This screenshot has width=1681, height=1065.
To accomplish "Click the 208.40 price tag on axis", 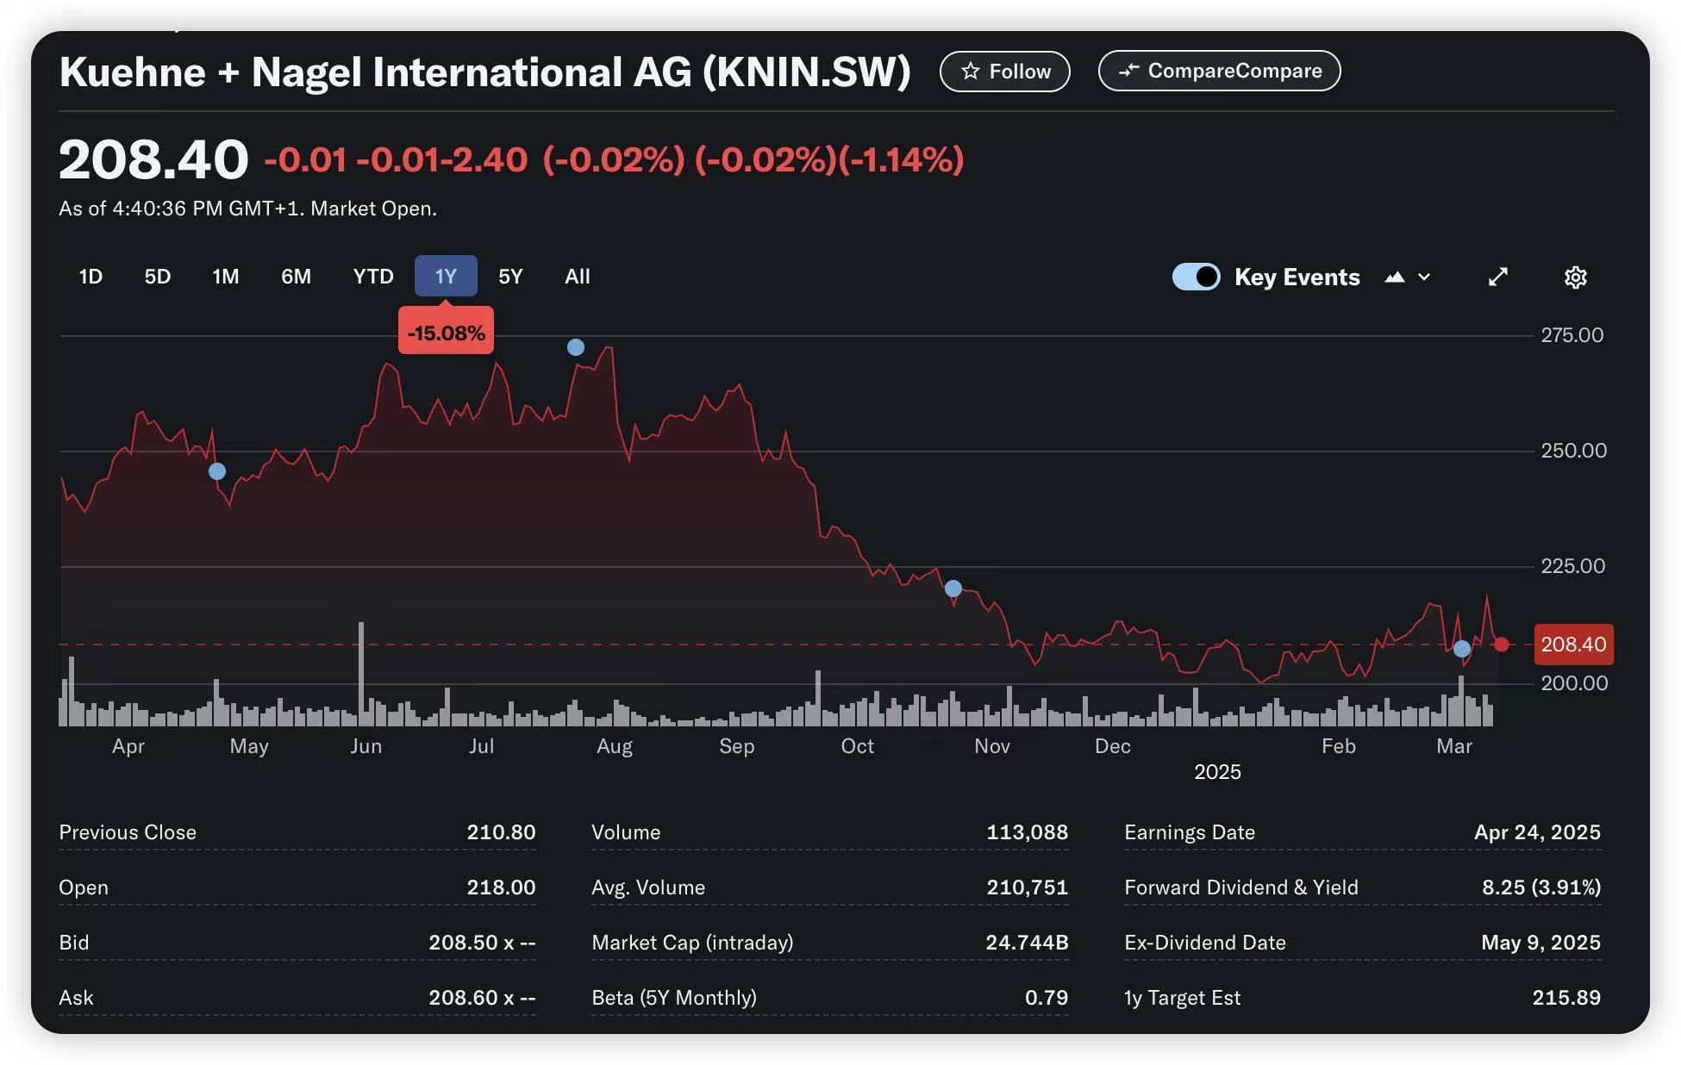I will tap(1573, 645).
